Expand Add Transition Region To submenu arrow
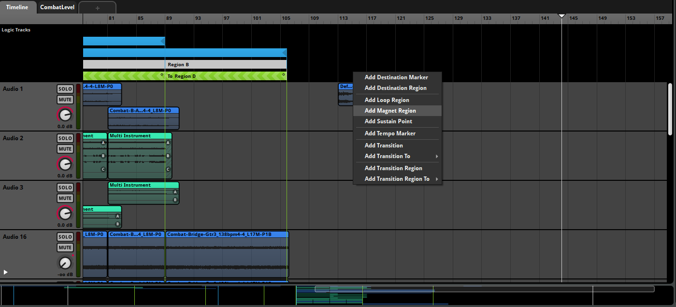The height and width of the screenshot is (307, 676). [x=437, y=179]
